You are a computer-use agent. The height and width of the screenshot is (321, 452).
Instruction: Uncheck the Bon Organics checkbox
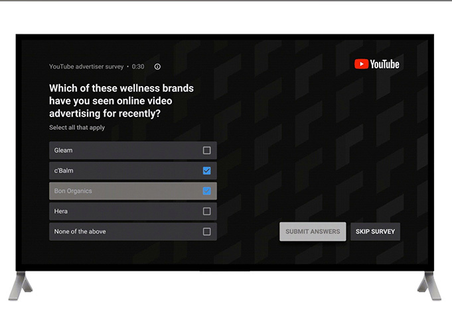point(206,191)
